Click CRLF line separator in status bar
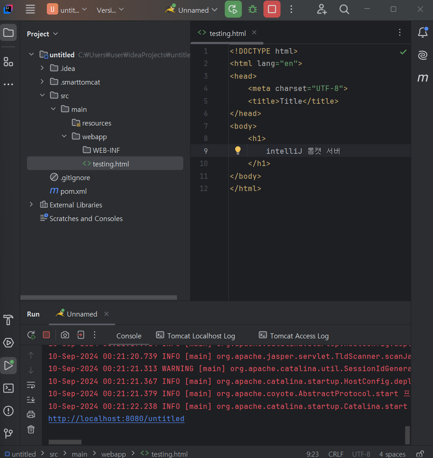The width and height of the screenshot is (433, 458). click(336, 454)
